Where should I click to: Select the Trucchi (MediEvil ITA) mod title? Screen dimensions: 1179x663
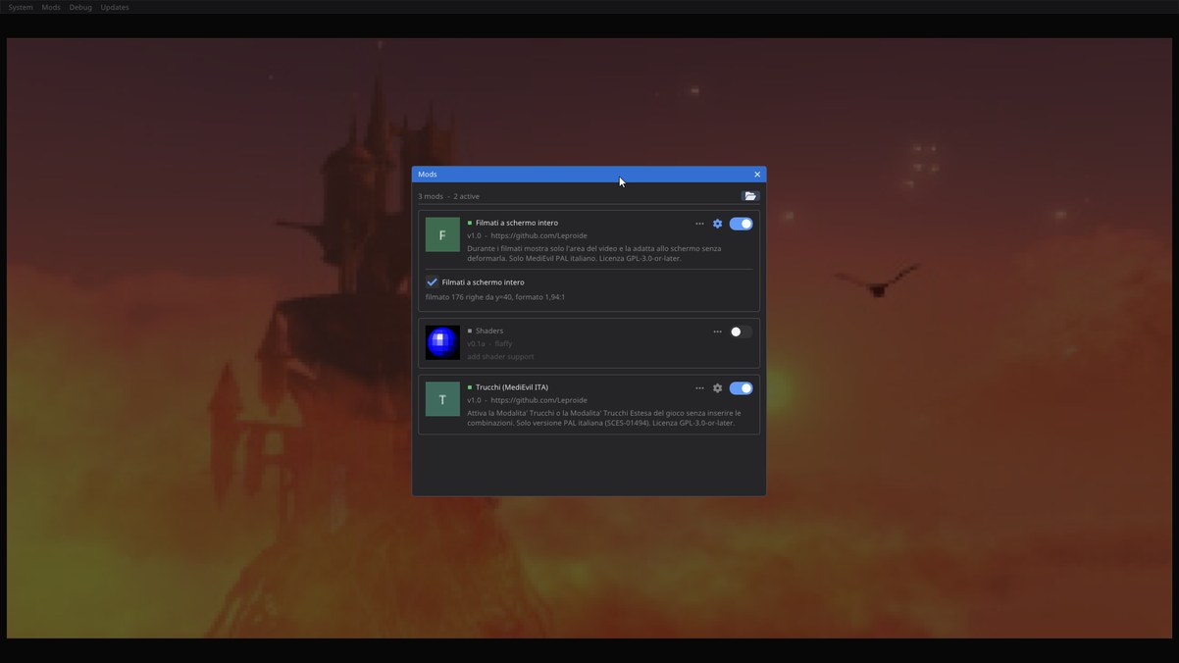pos(512,387)
